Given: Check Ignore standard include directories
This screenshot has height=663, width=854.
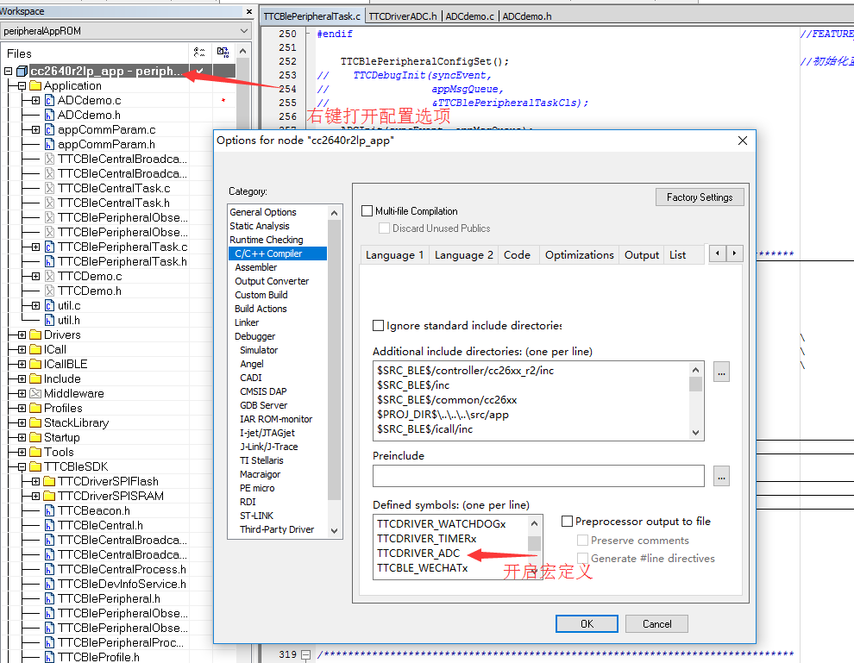Looking at the screenshot, I should pyautogui.click(x=378, y=326).
